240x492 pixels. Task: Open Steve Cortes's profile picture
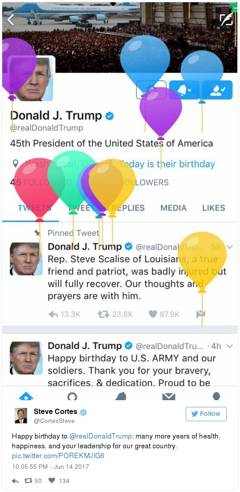(20, 415)
